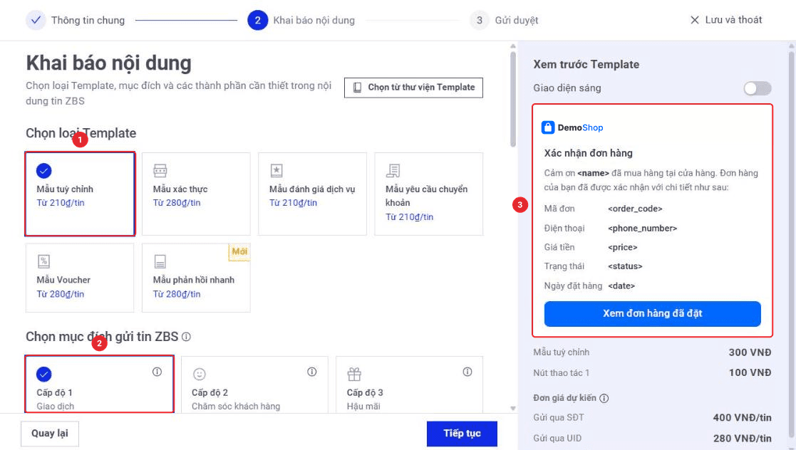Screen dimensions: 796x450
Task: Click the Xác nhận đơn hàng preview title
Action: pyautogui.click(x=589, y=152)
